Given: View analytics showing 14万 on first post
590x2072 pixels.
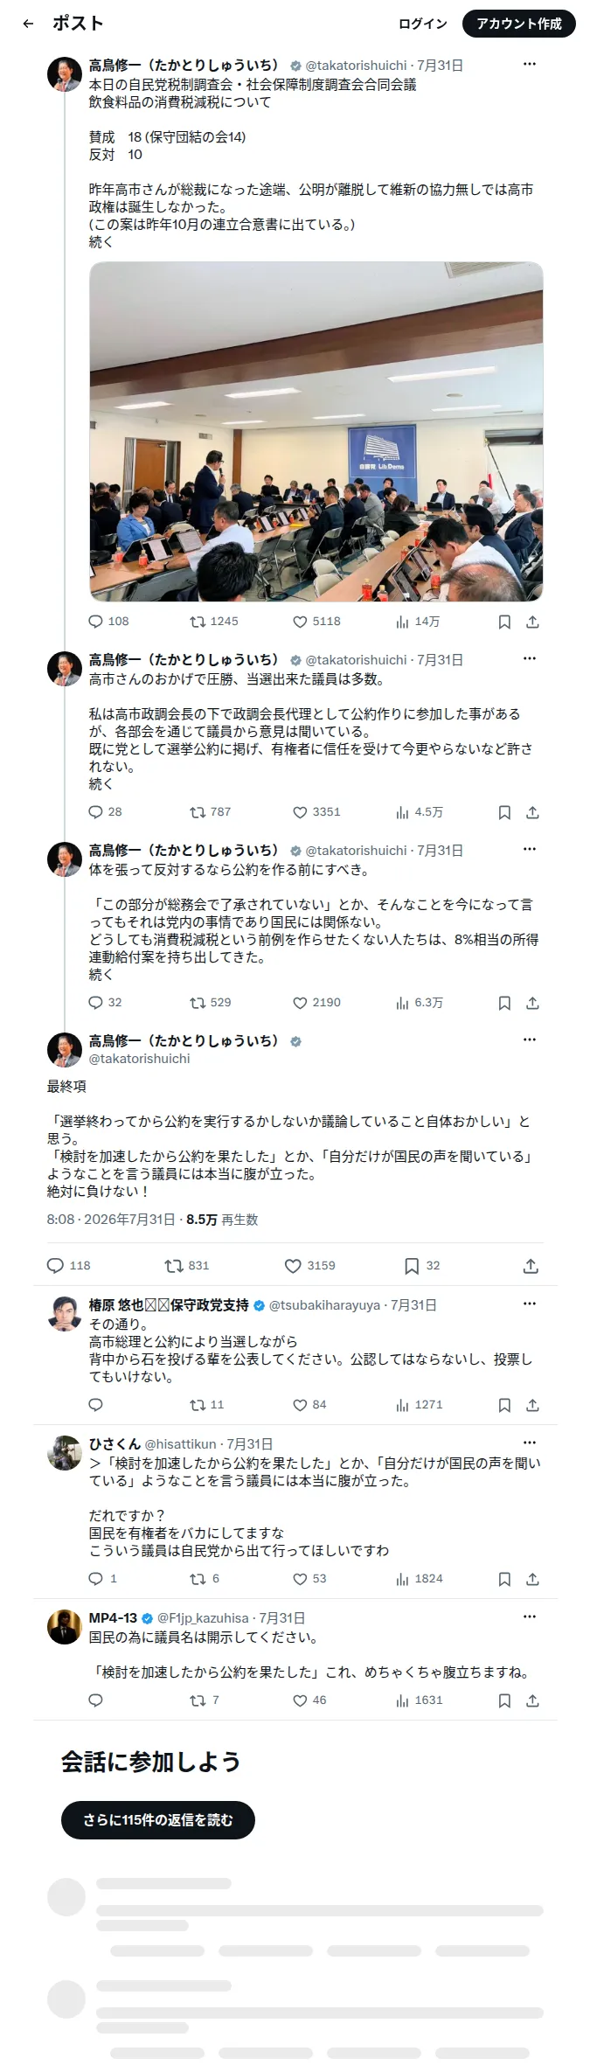Looking at the screenshot, I should pyautogui.click(x=418, y=622).
